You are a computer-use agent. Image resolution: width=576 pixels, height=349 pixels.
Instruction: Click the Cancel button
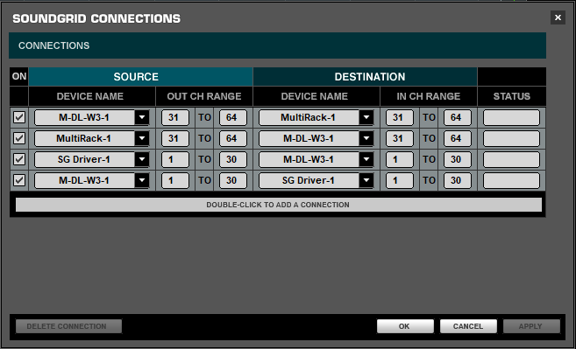(x=468, y=326)
